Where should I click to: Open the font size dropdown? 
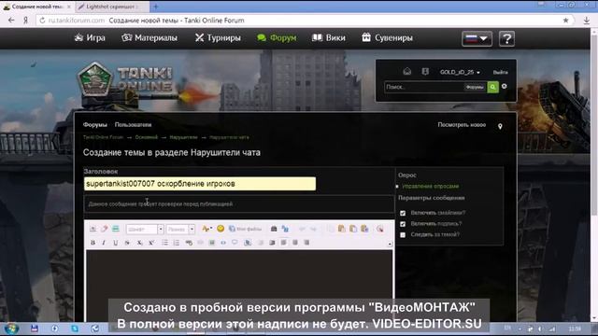click(x=180, y=229)
